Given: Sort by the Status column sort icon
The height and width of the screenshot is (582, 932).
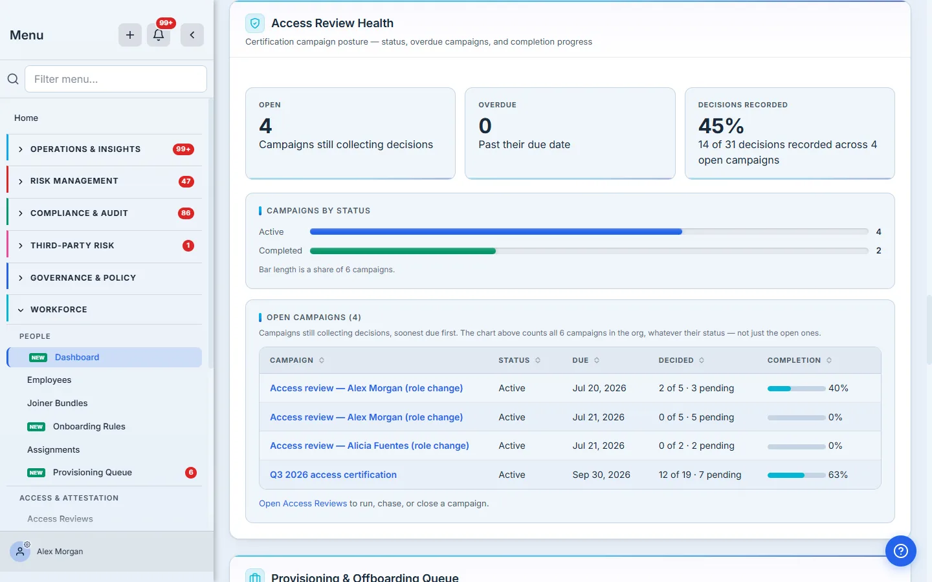Looking at the screenshot, I should click(x=538, y=360).
